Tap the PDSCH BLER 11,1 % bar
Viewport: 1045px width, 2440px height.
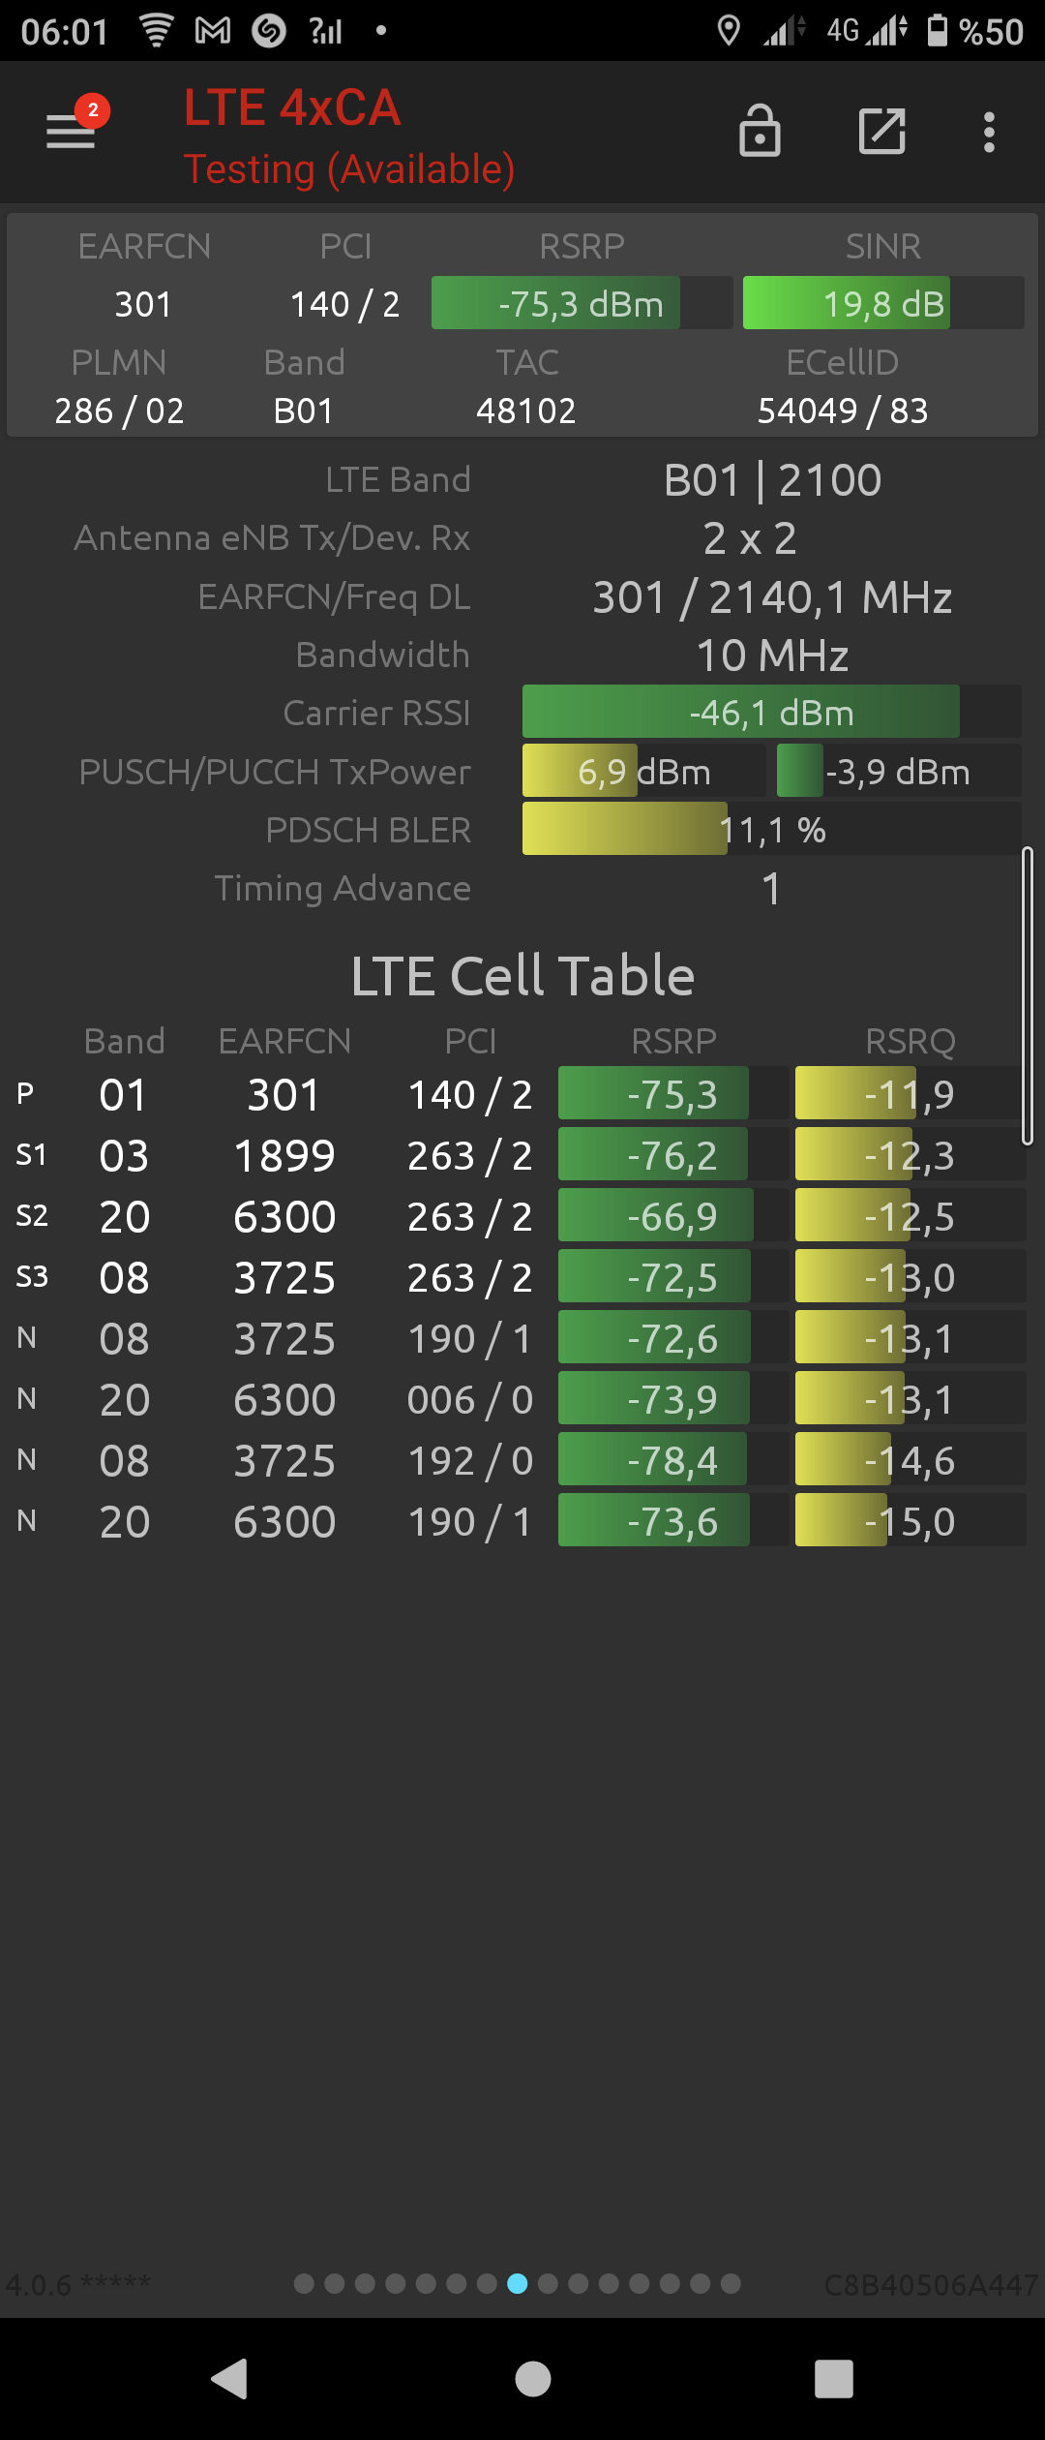coord(771,829)
